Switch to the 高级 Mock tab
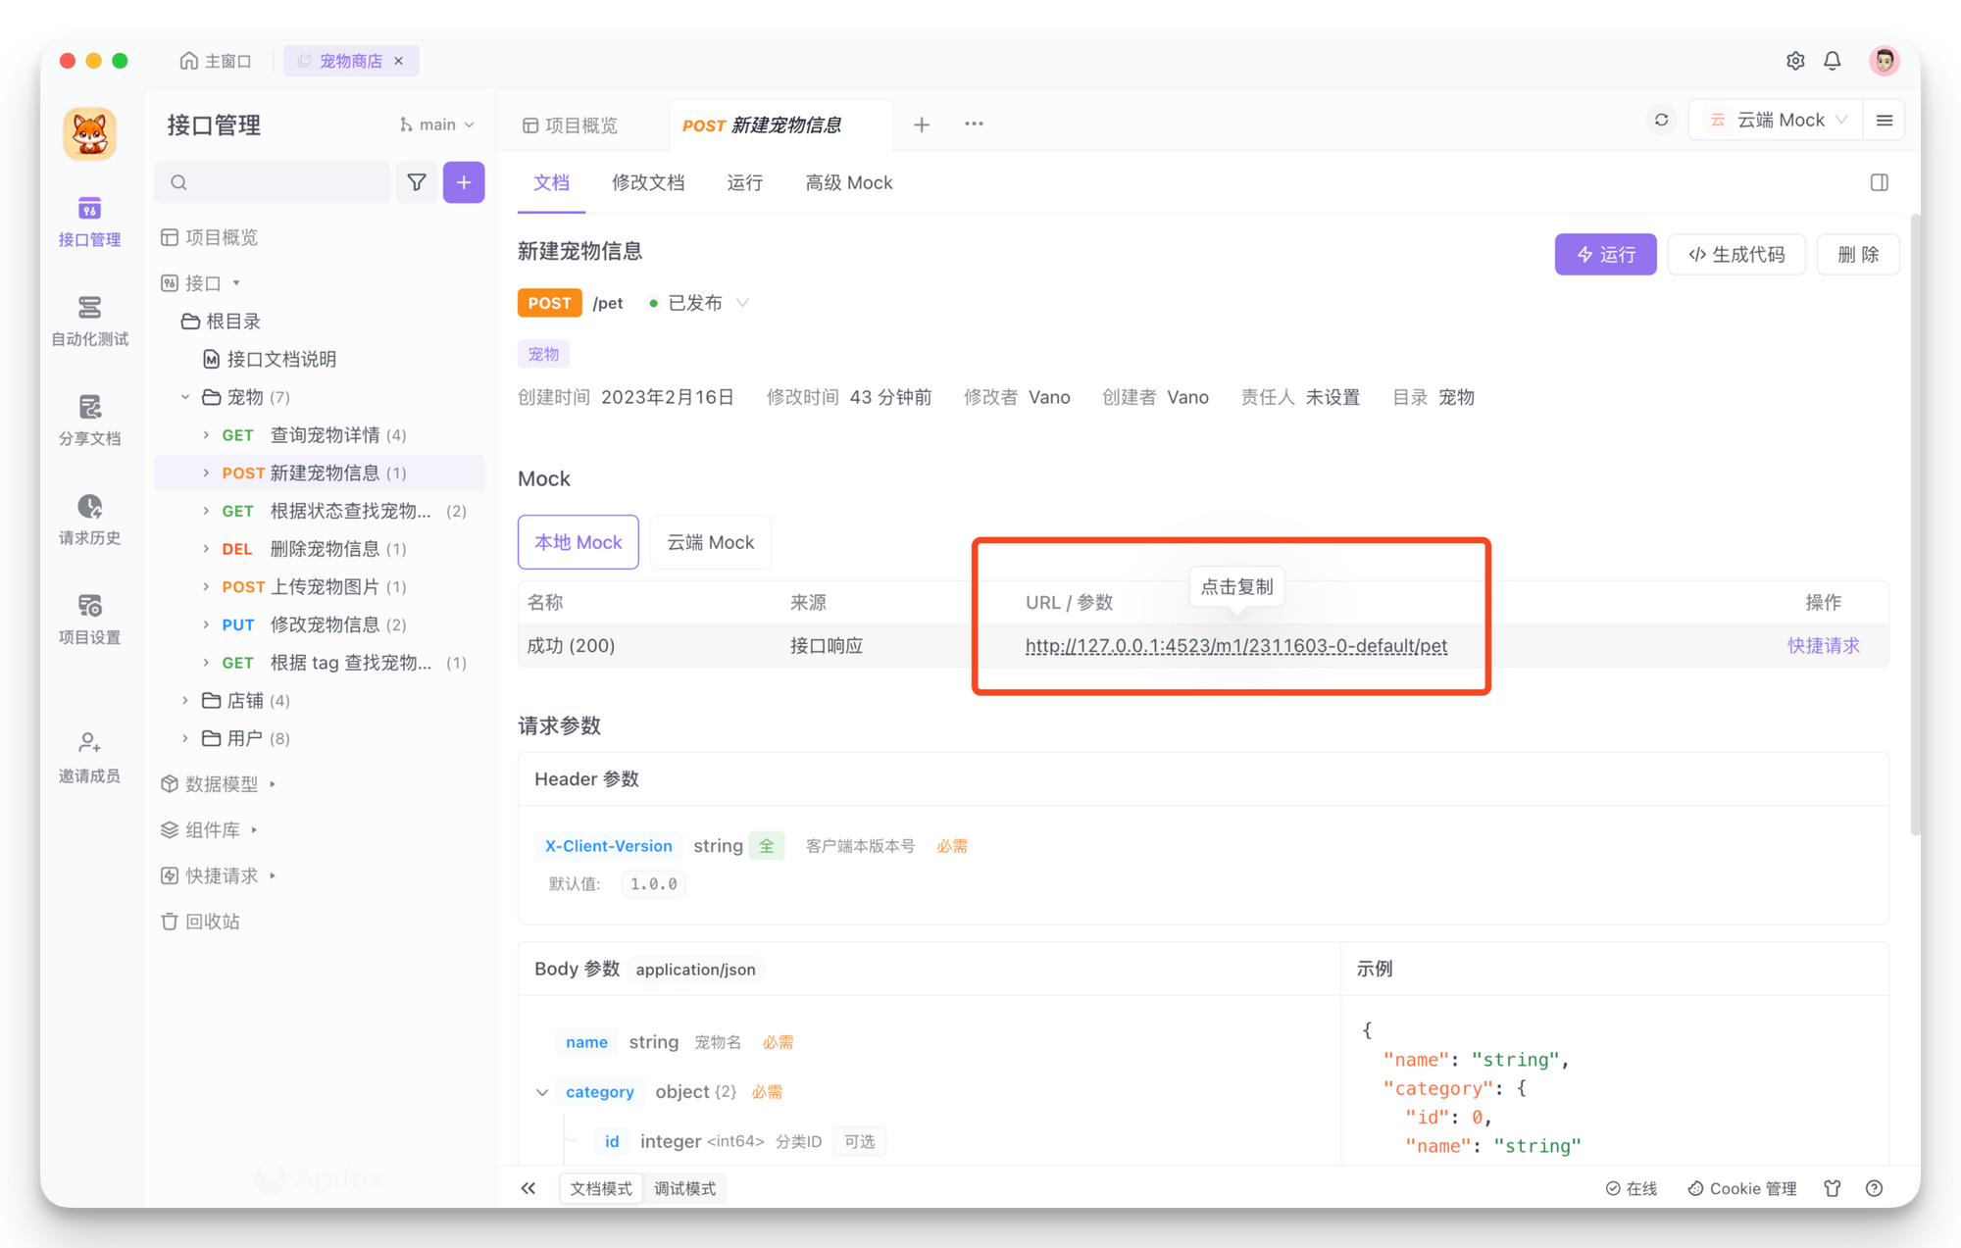Viewport: 1961px width, 1248px height. 849,182
